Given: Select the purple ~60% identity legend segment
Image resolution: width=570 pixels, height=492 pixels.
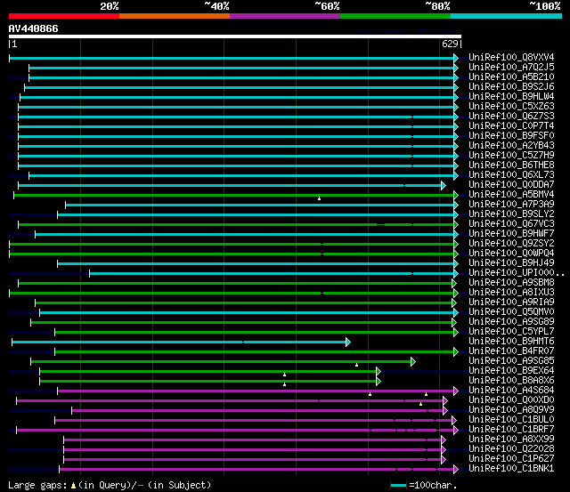Looking at the screenshot, I should [x=284, y=16].
